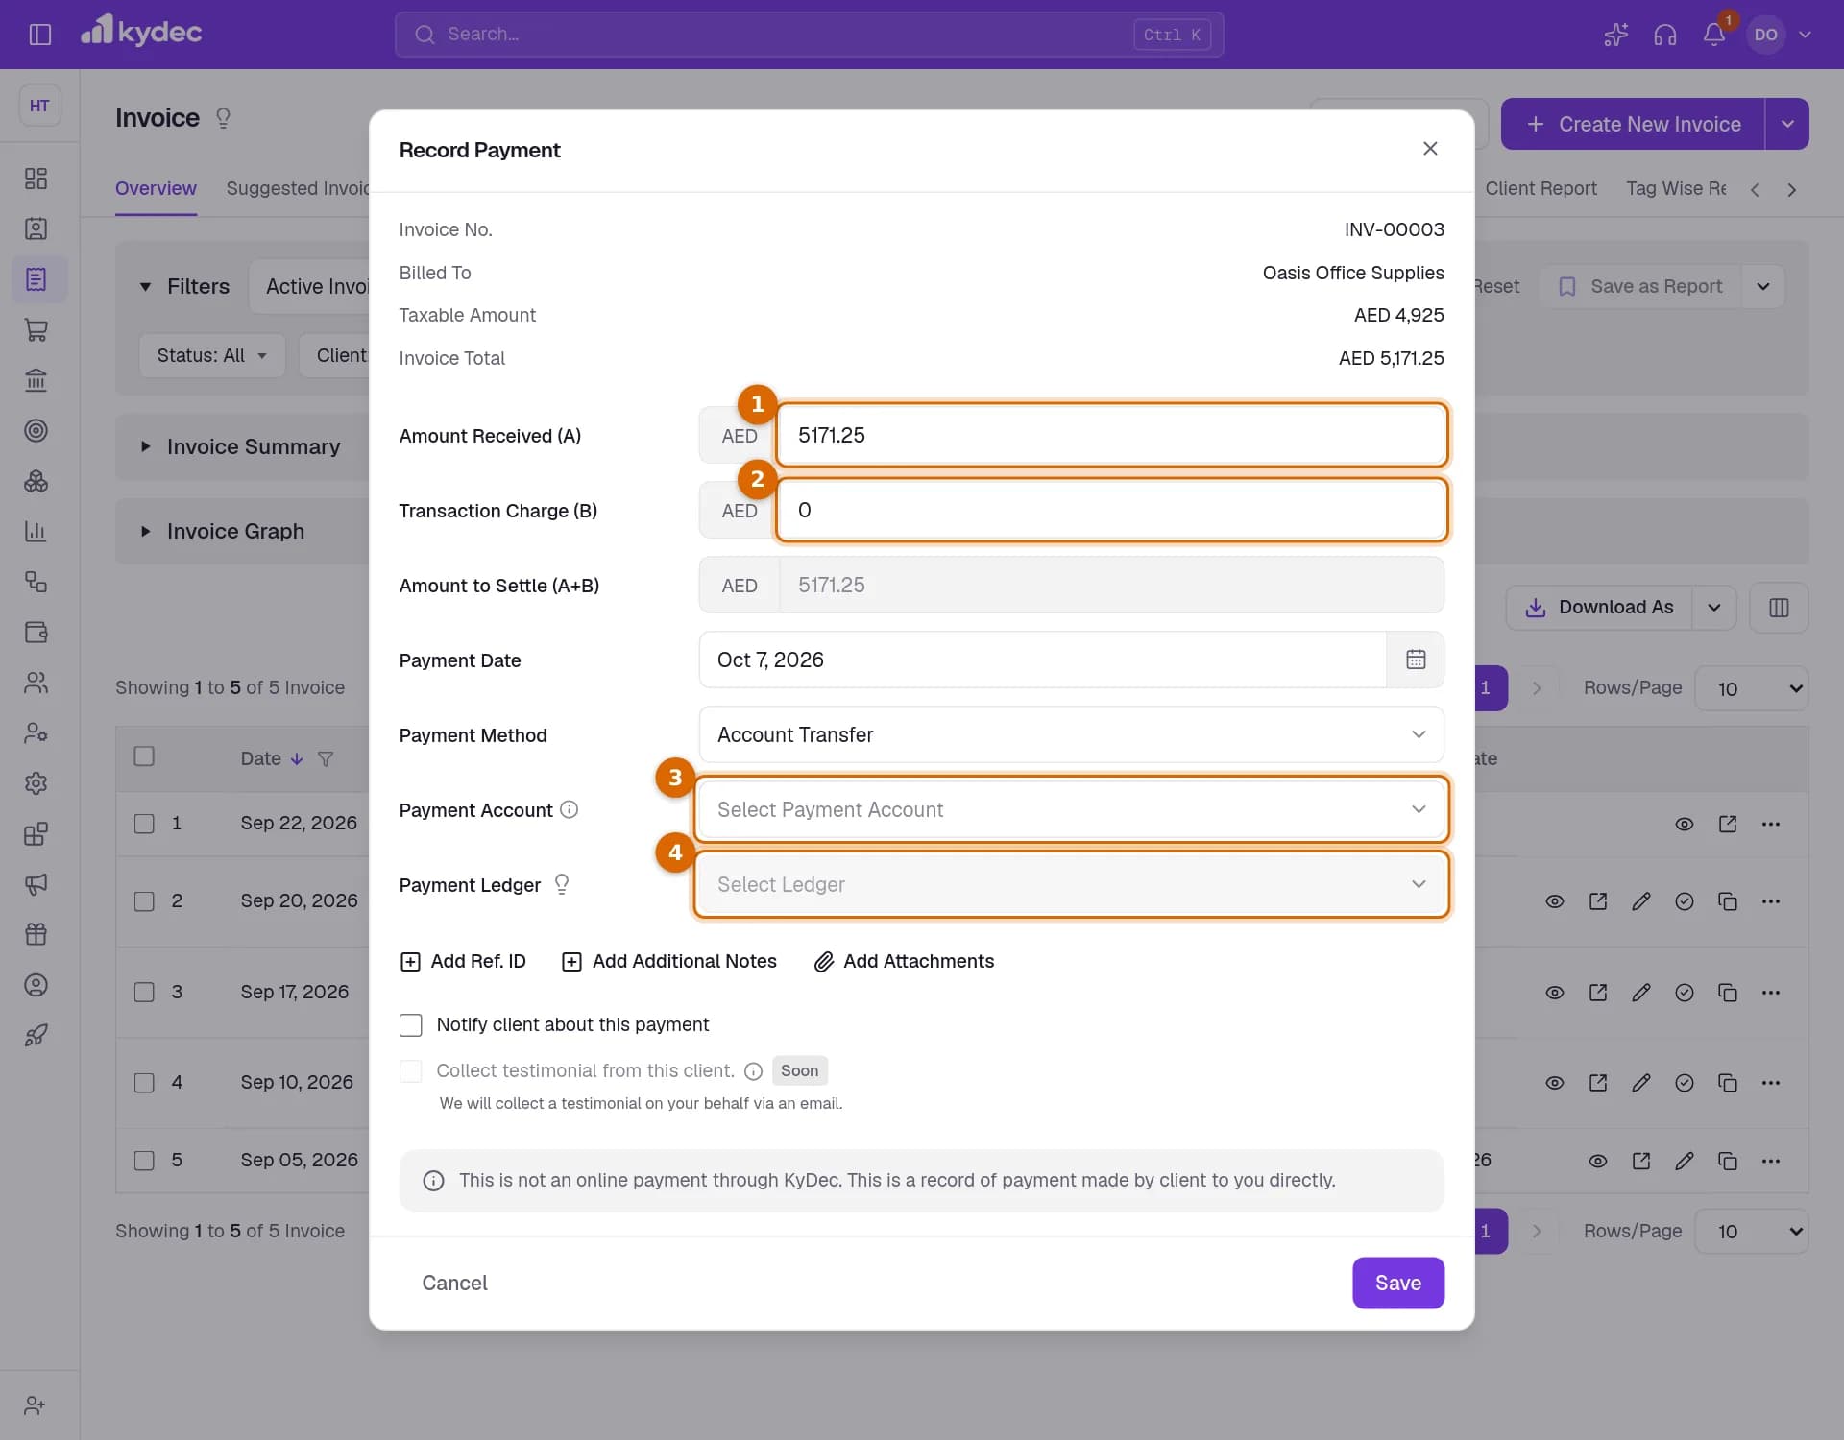The image size is (1844, 1440).
Task: Tick the checkbox for invoice row 3
Action: (144, 993)
